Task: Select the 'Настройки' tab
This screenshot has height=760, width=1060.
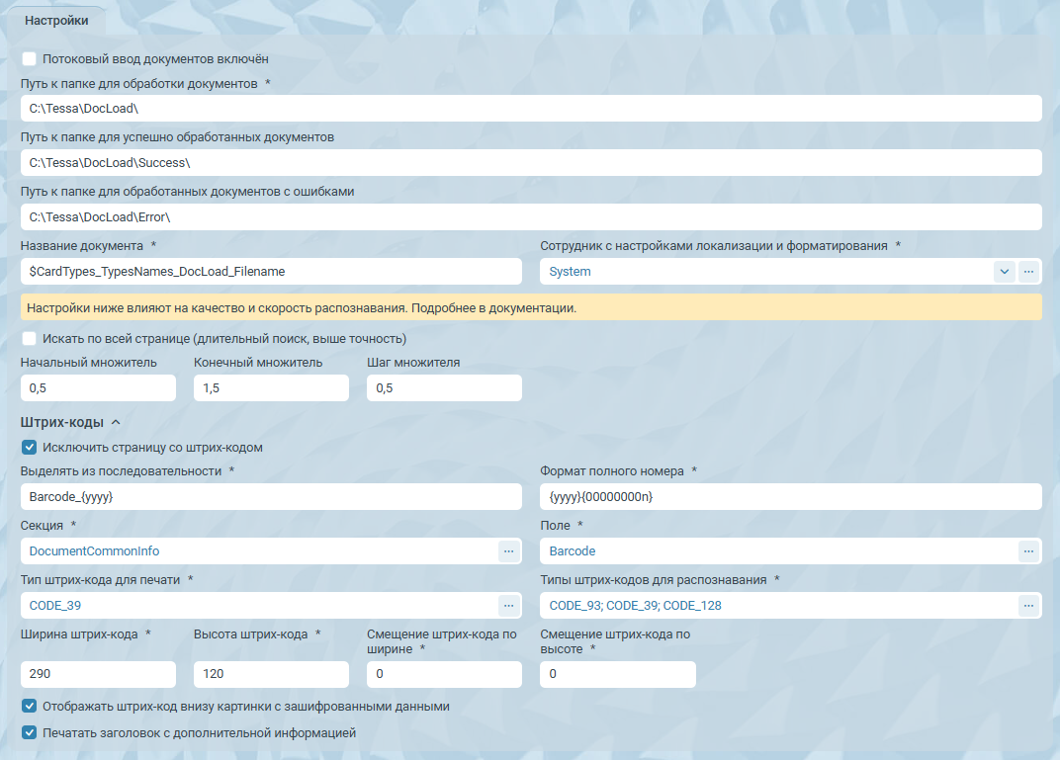Action: (56, 20)
